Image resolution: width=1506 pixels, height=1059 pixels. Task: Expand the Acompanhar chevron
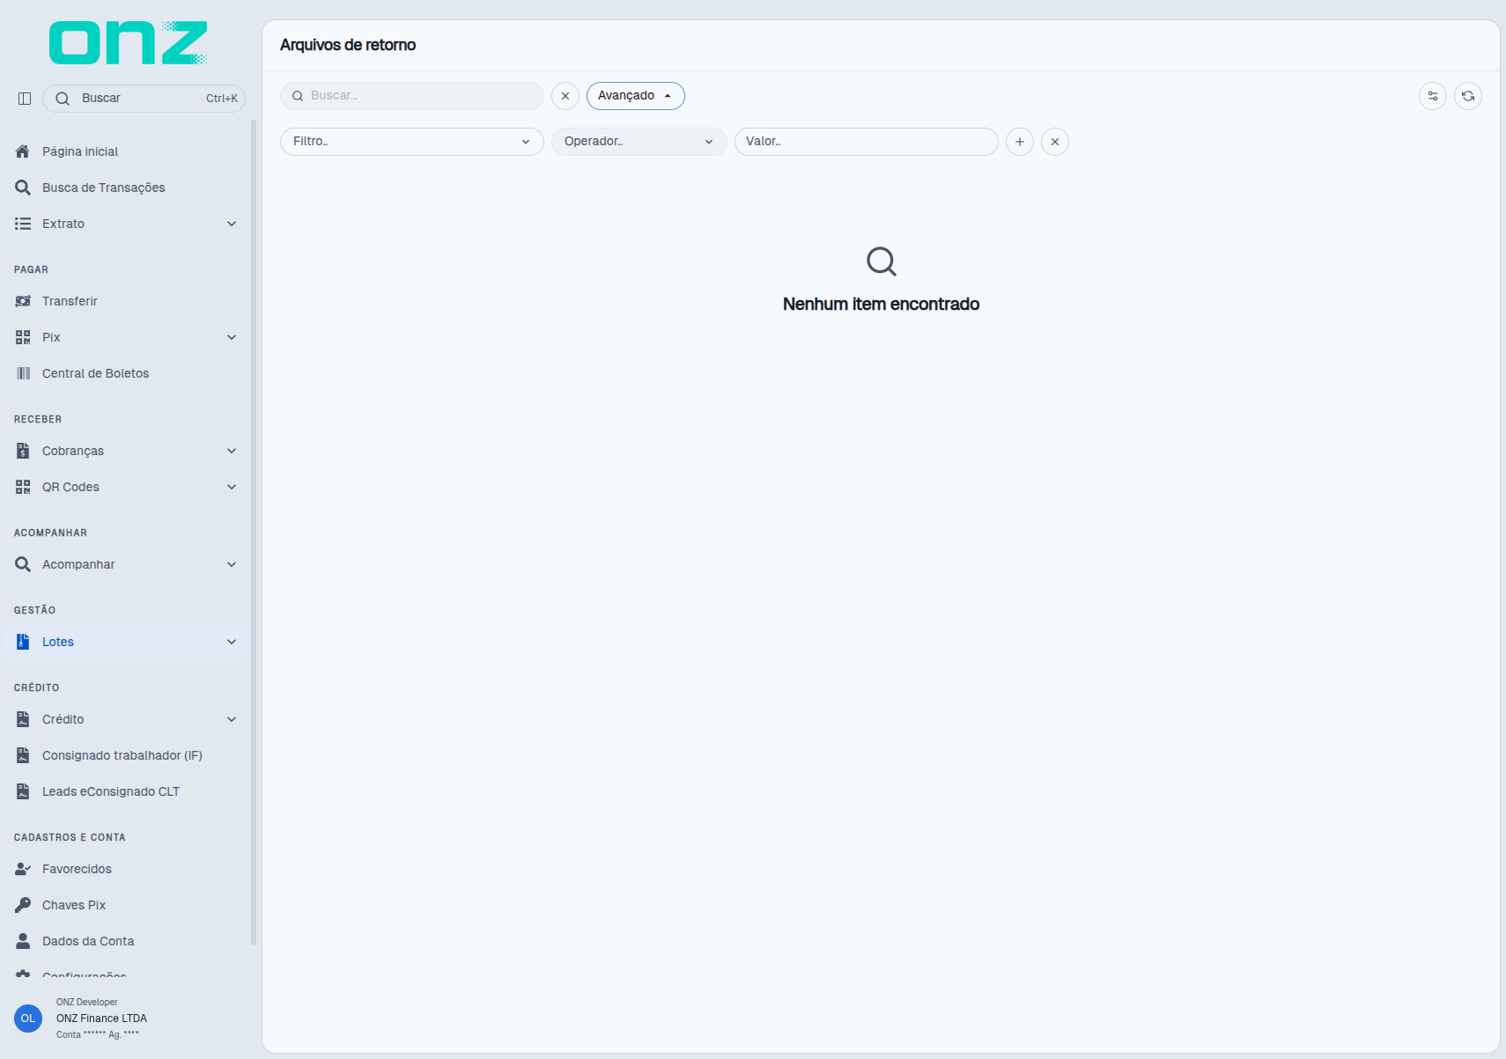[232, 564]
